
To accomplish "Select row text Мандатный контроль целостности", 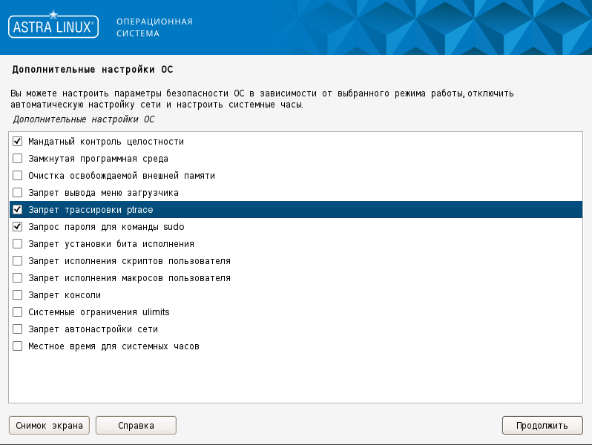I will (x=106, y=142).
